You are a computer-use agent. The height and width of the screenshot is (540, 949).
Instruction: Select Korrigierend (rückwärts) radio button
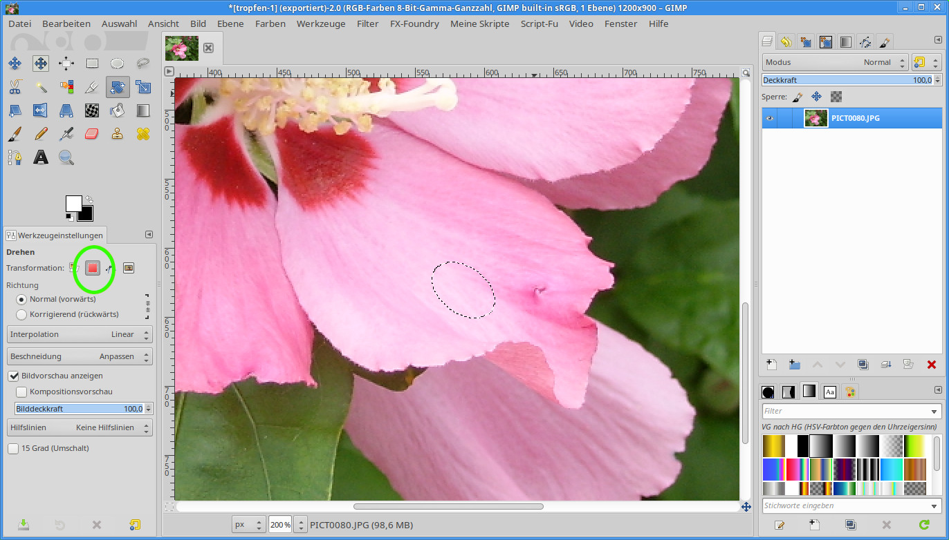point(21,314)
